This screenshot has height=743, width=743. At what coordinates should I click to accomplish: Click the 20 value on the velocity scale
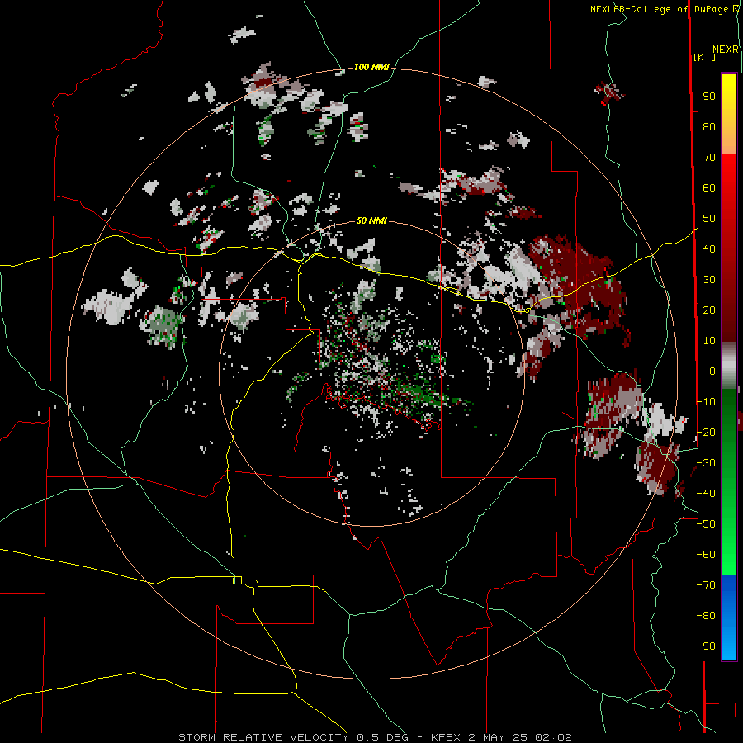pos(709,310)
